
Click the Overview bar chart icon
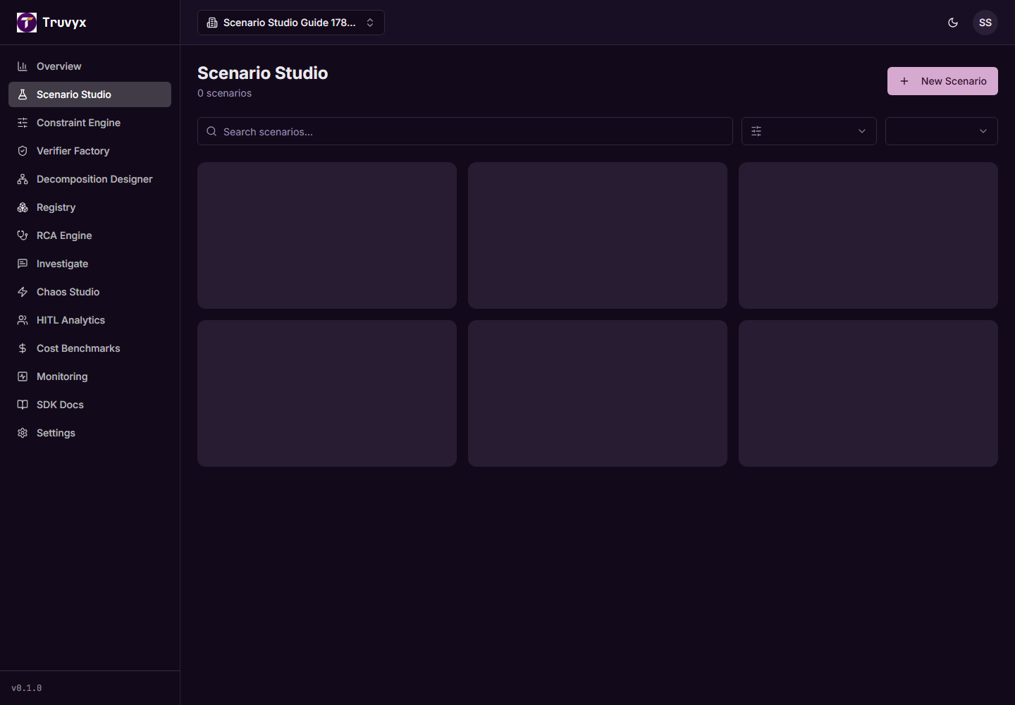(x=23, y=66)
